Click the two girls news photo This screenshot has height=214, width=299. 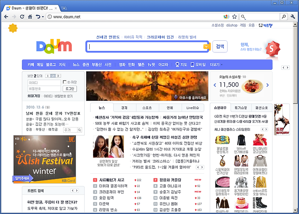pos(108,147)
